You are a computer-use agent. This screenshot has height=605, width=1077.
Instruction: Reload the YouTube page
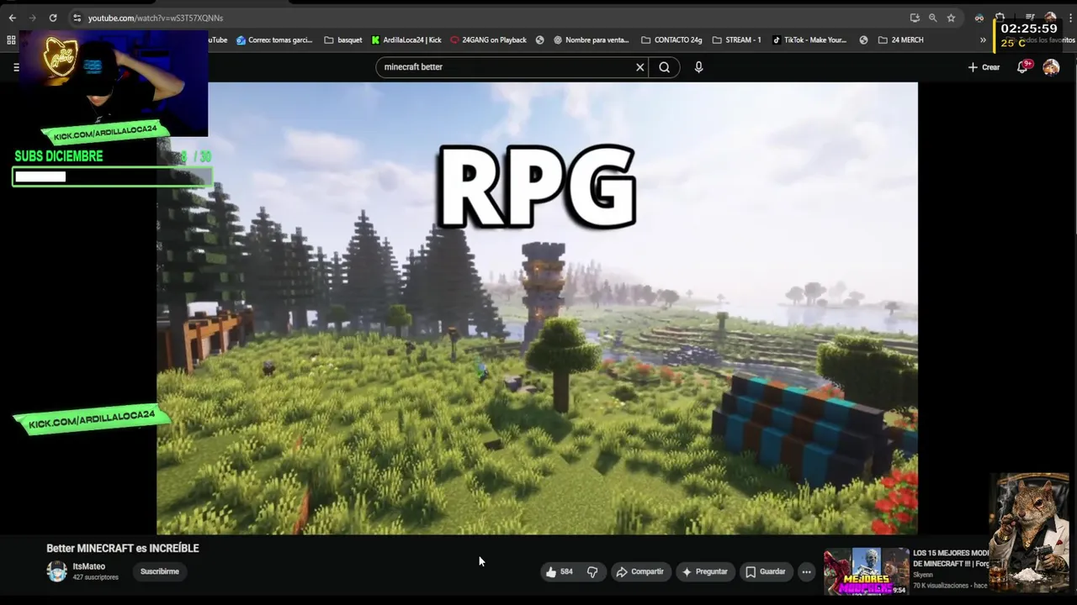point(53,18)
